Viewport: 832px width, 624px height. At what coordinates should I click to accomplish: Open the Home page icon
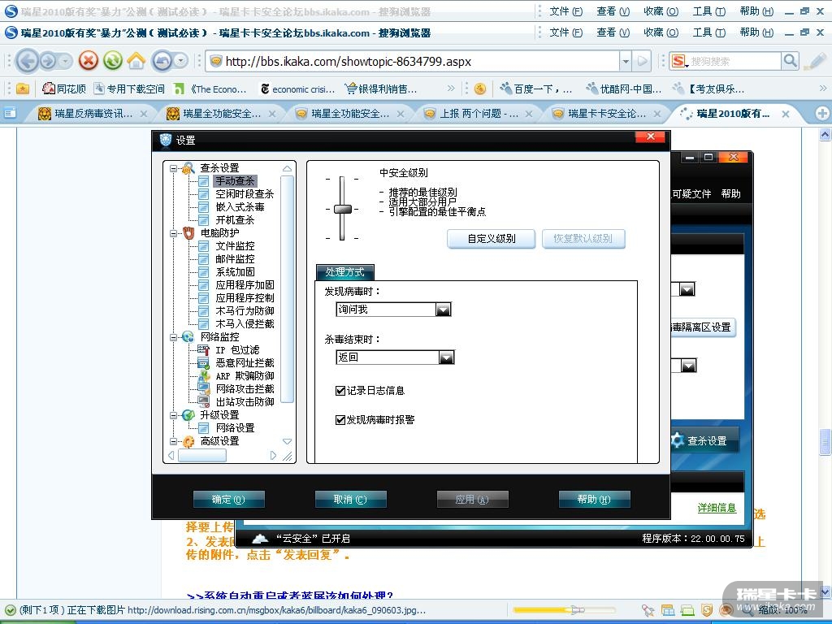point(136,61)
